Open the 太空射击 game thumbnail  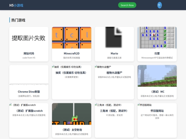[x=72, y=114]
